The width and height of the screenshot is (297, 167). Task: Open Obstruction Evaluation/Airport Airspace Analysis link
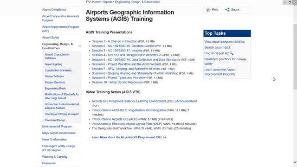click(x=62, y=106)
